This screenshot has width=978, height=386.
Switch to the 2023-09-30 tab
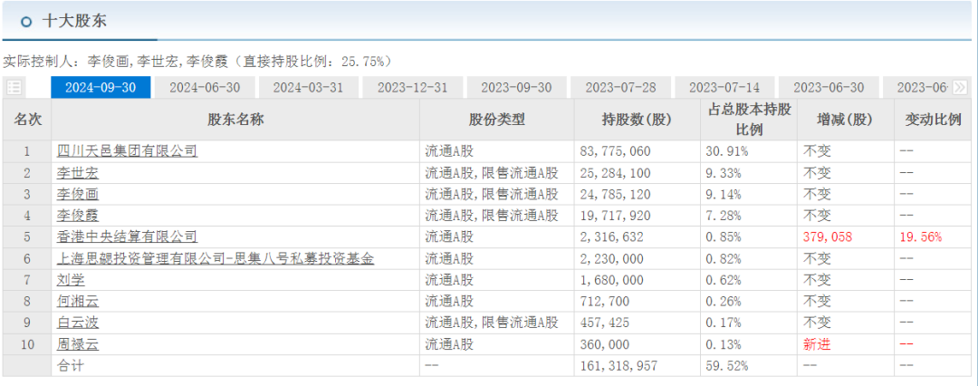point(516,88)
